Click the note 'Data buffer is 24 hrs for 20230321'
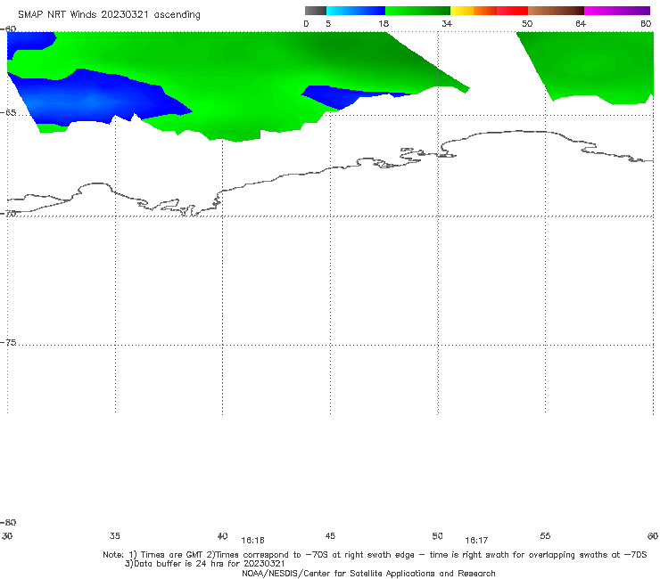The width and height of the screenshot is (660, 579). 209,564
